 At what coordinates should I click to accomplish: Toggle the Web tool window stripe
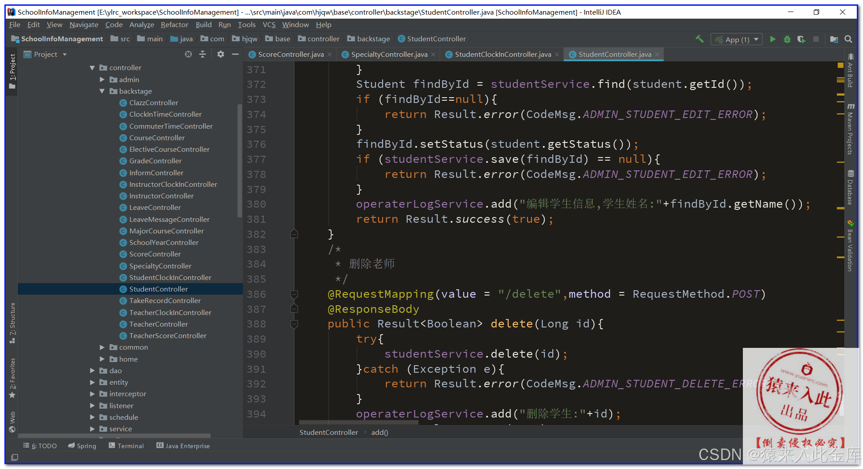click(12, 422)
